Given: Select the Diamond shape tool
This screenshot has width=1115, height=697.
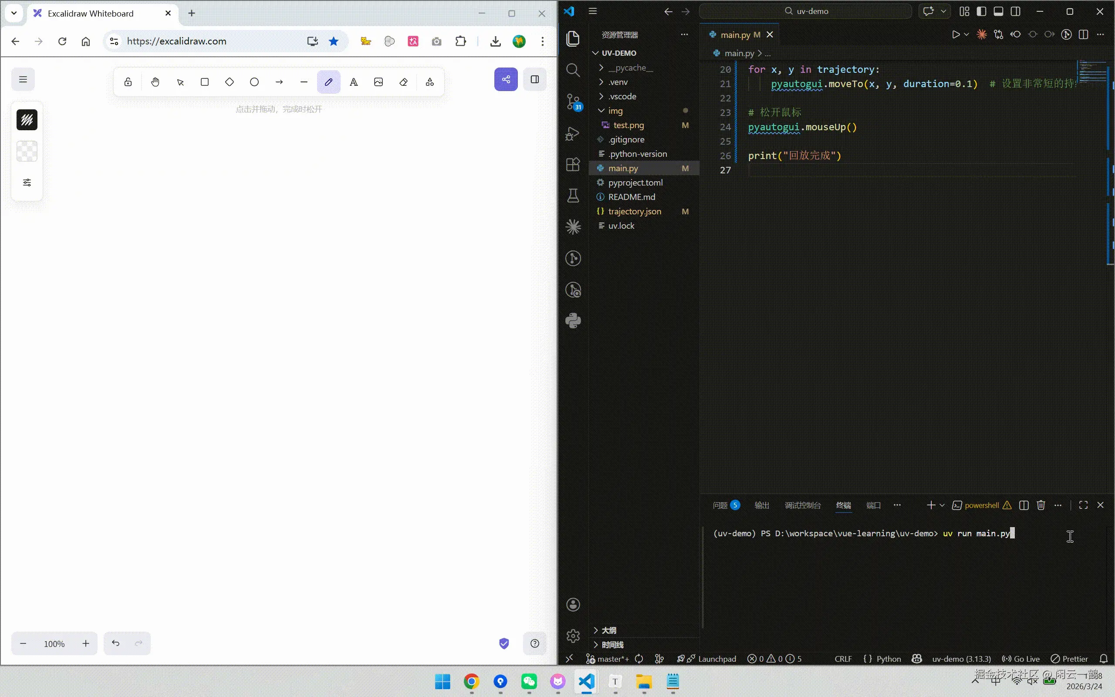Looking at the screenshot, I should [x=230, y=82].
